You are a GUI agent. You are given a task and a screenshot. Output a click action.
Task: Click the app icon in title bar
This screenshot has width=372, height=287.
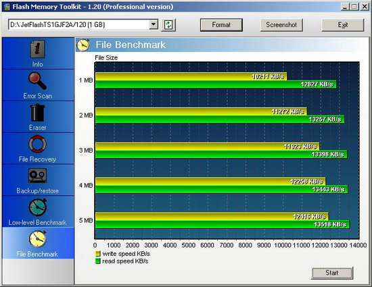pos(7,7)
